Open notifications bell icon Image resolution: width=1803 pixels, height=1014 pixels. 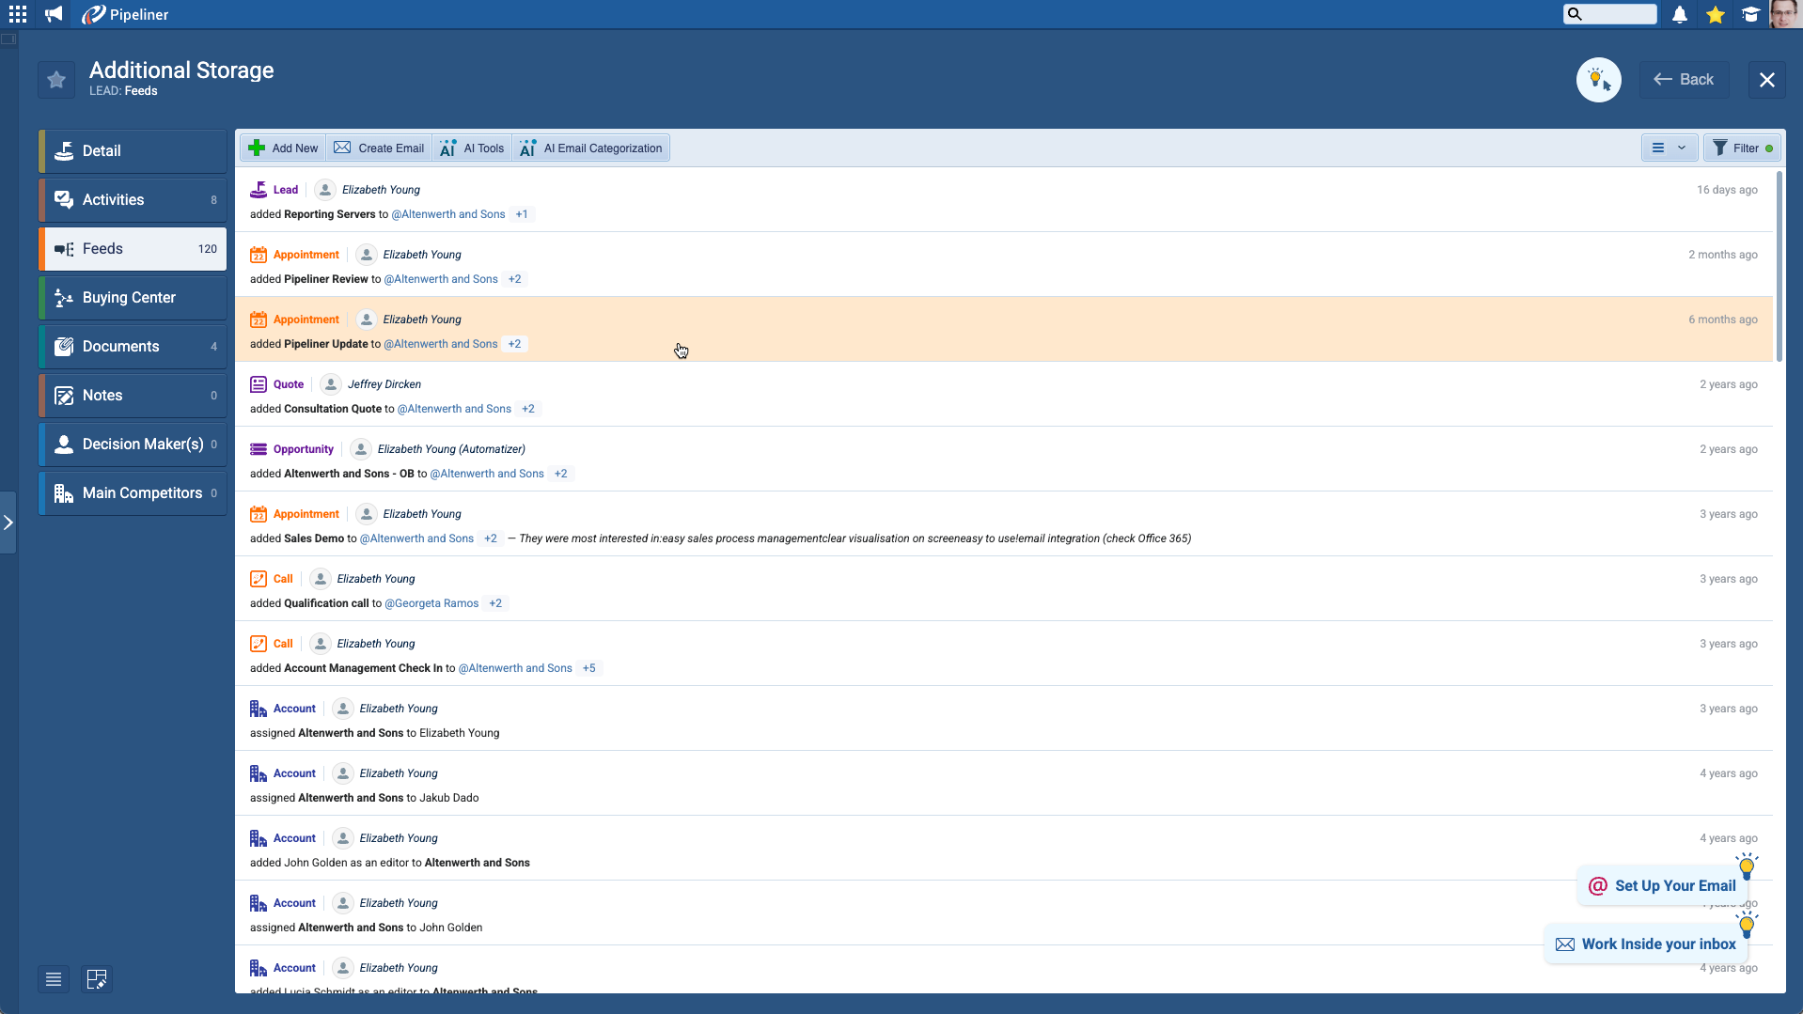(x=1679, y=14)
